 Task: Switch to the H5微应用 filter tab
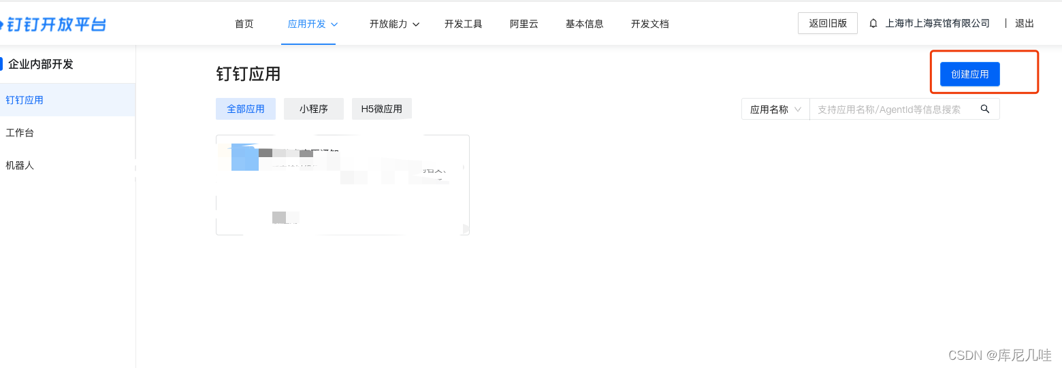point(382,109)
